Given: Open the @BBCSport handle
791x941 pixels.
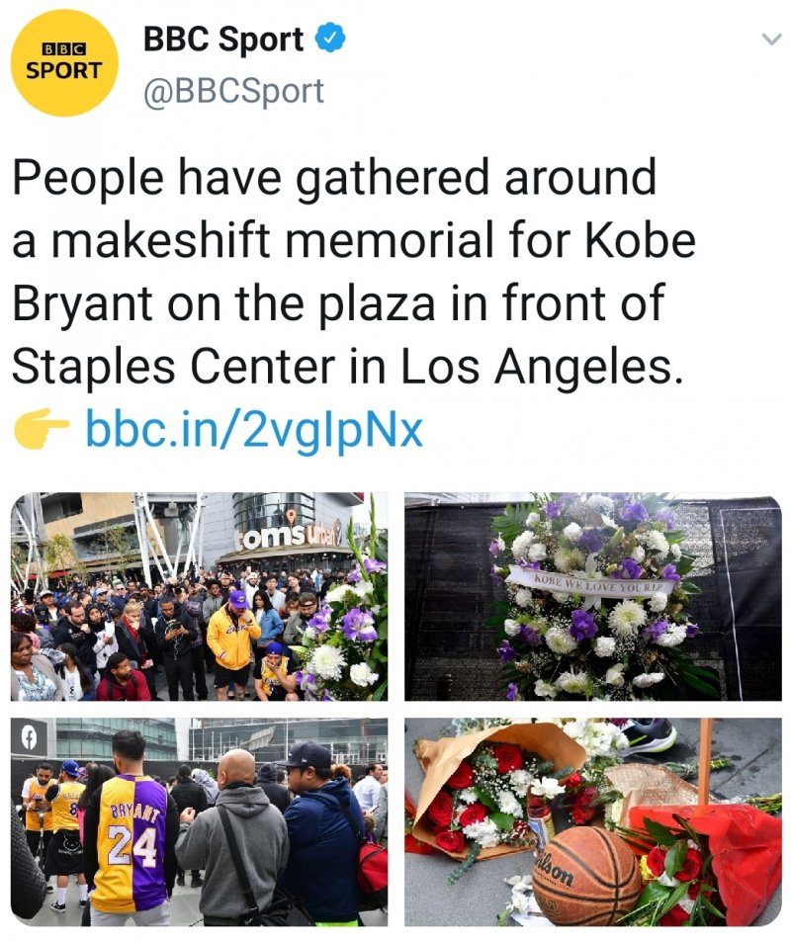Looking at the screenshot, I should (233, 91).
